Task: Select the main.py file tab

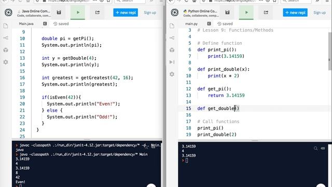Action: tap(191, 24)
